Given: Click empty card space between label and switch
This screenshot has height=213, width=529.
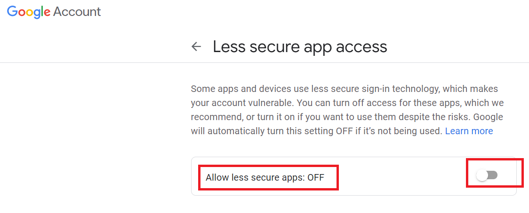Looking at the screenshot, I should point(400,176).
